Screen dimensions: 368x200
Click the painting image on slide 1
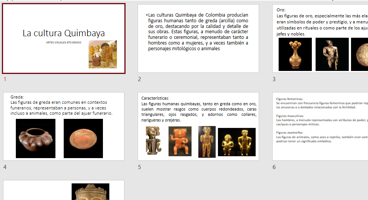pos(103,54)
